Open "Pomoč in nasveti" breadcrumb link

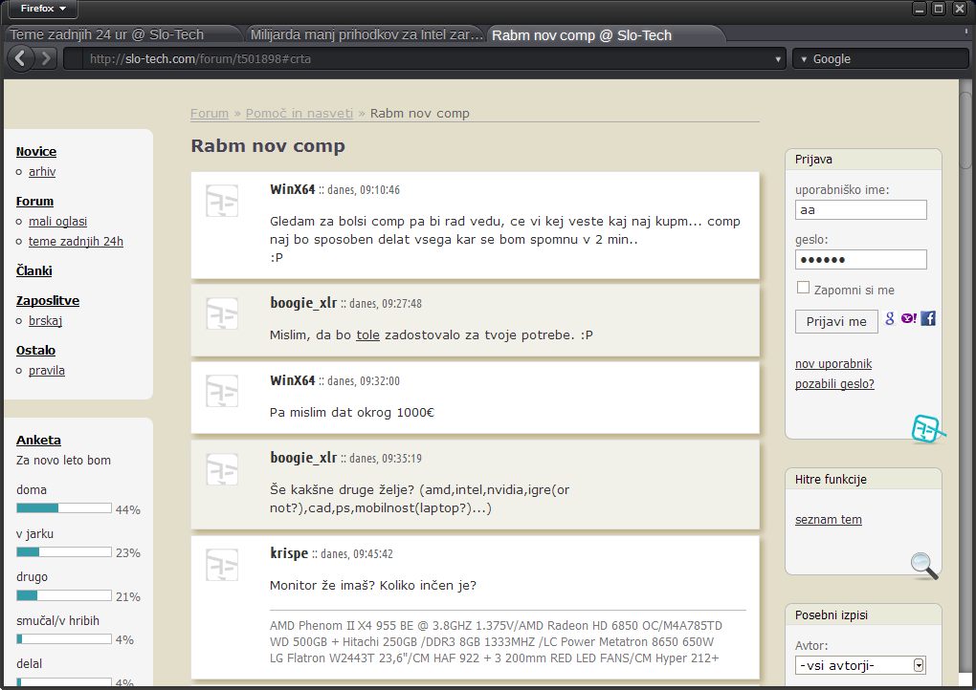pos(299,113)
